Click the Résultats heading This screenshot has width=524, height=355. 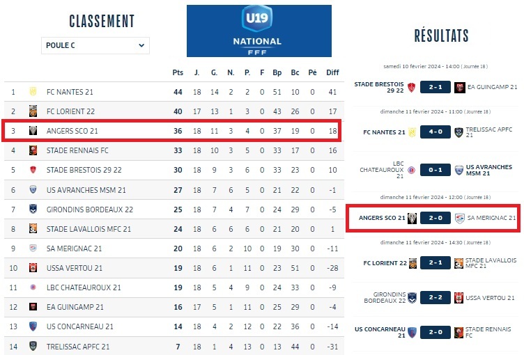441,36
